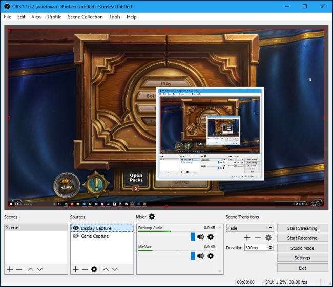Open source properties gear icon
This screenshot has height=287, width=333.
click(94, 269)
